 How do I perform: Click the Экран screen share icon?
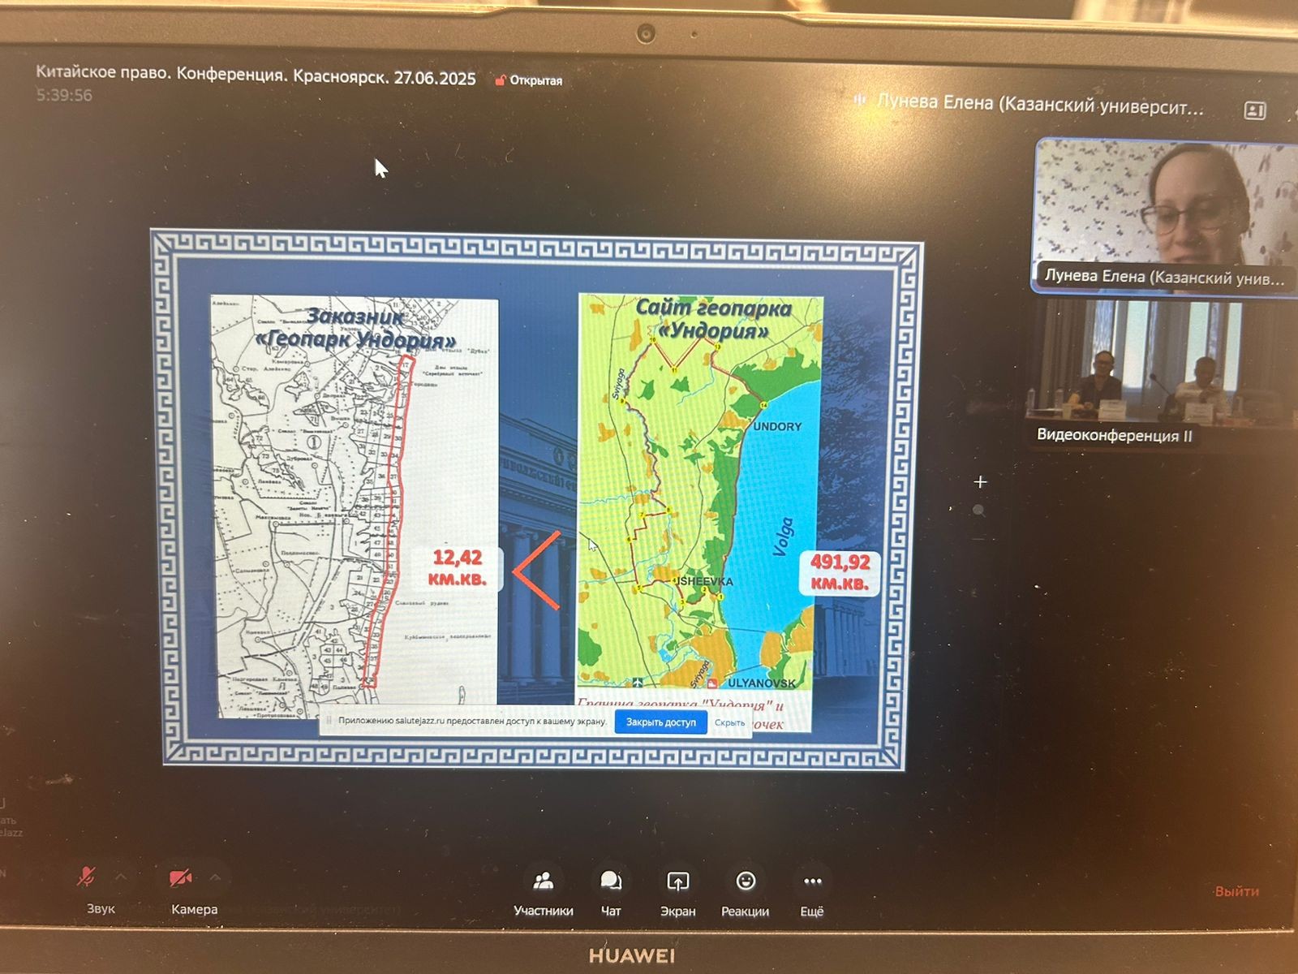tap(677, 882)
